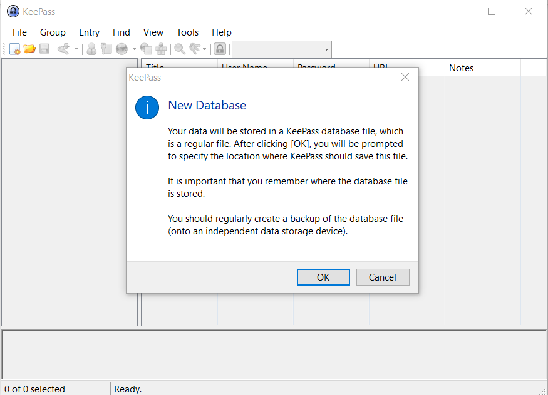Open the Entry menu

pos(89,32)
